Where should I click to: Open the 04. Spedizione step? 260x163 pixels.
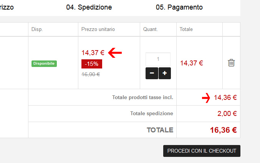[89, 7]
